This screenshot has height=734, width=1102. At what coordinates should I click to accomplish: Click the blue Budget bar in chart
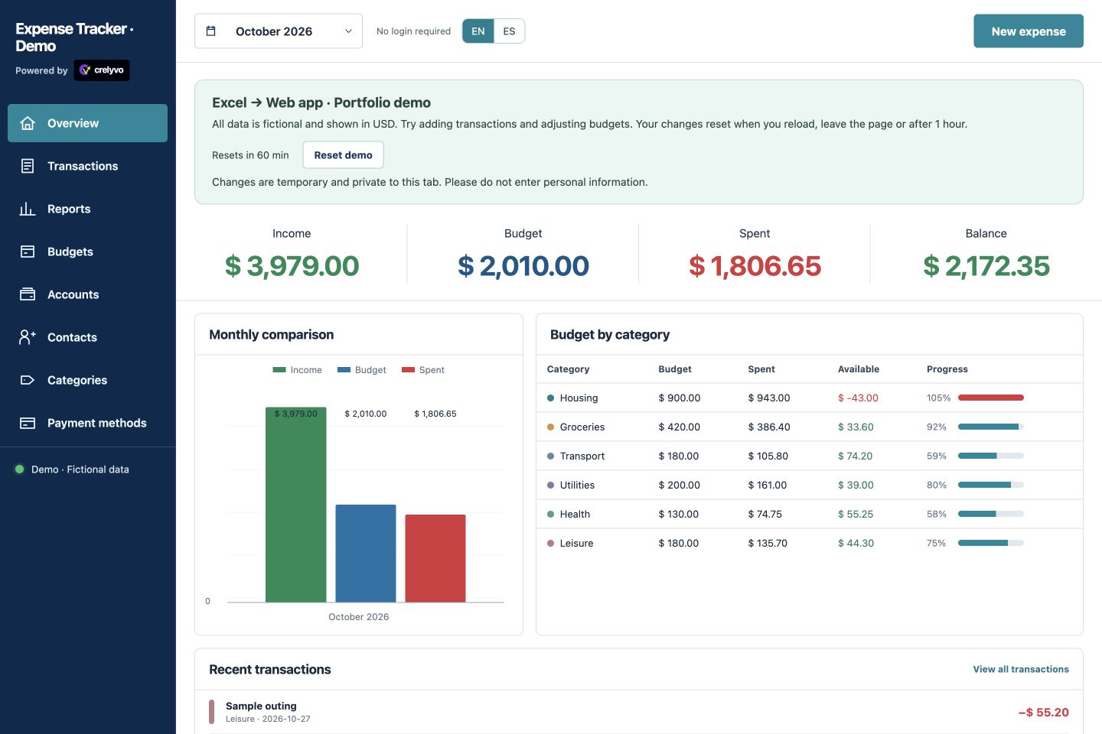tap(366, 554)
